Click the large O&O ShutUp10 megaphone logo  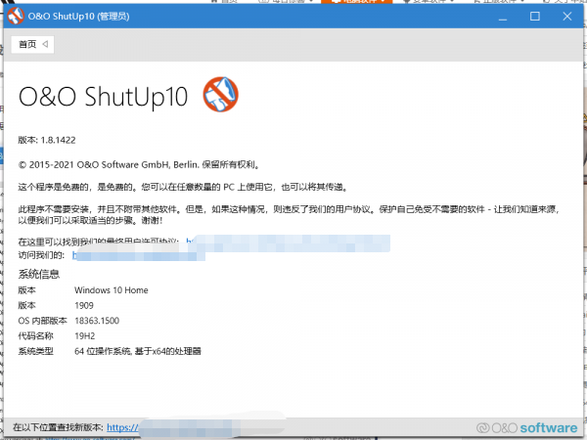pos(221,94)
